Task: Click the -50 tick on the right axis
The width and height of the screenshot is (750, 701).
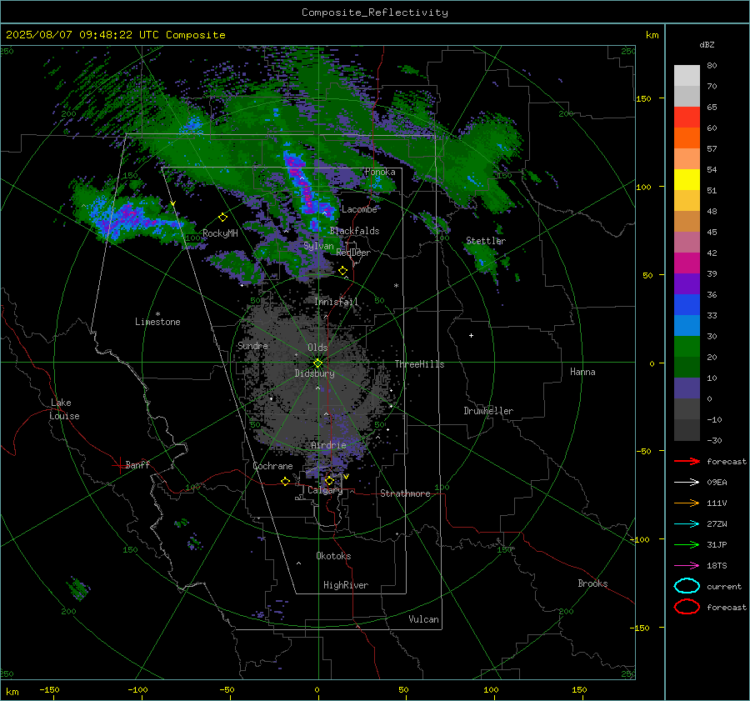Action: pos(642,451)
